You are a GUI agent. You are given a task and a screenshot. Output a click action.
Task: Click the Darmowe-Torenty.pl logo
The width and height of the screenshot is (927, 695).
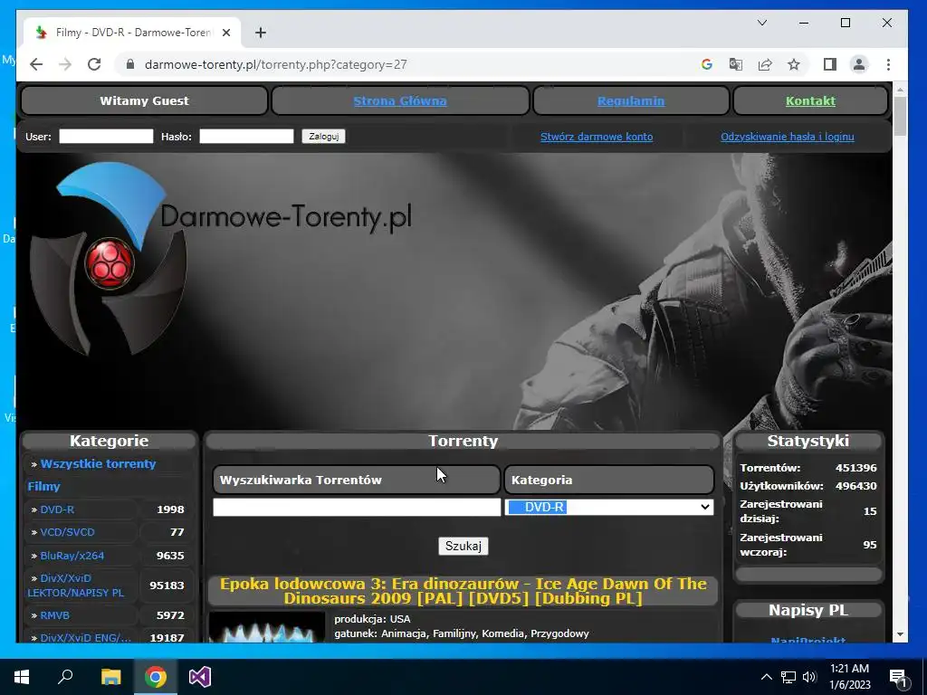(221, 259)
